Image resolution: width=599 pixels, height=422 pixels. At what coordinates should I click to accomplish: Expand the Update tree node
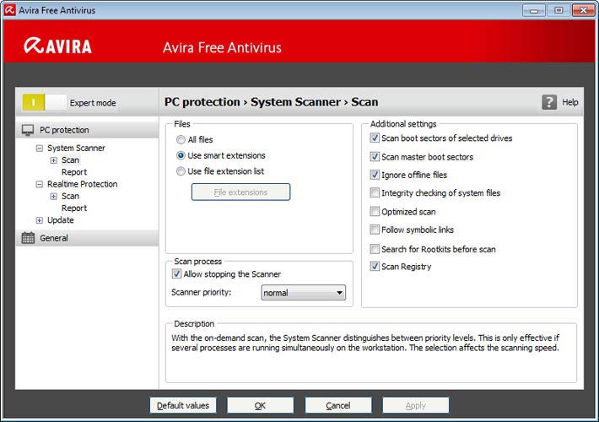(39, 220)
